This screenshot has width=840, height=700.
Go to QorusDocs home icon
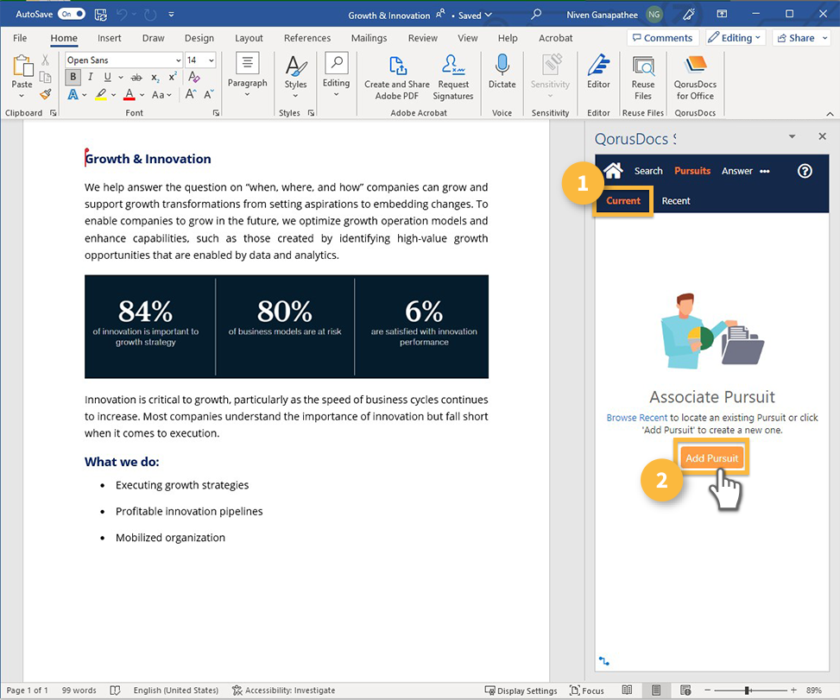pyautogui.click(x=614, y=171)
